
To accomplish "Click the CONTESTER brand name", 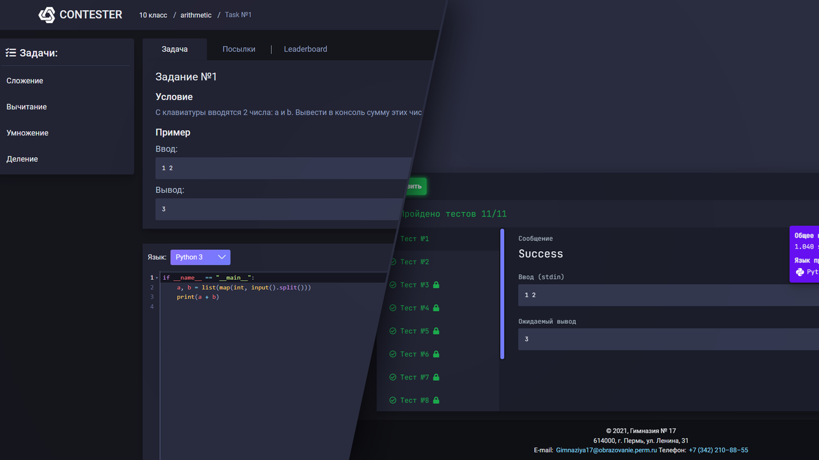I will pos(91,15).
